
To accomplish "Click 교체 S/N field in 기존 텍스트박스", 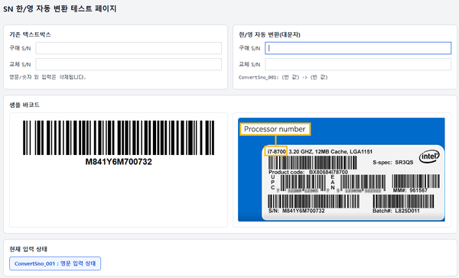I will click(x=129, y=64).
